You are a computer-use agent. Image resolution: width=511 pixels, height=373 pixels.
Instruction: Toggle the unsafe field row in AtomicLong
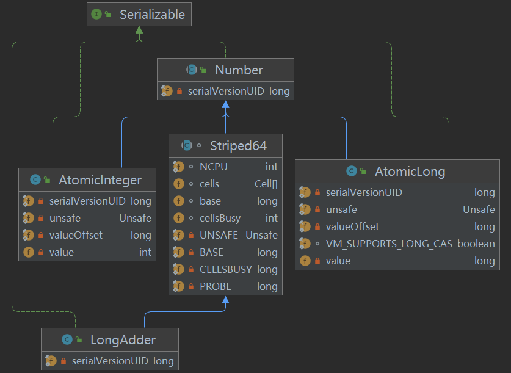click(397, 209)
